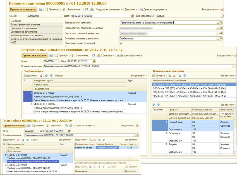Expand Все действия in Приемная кампания toolbar
237x175 pixels.
210,10
